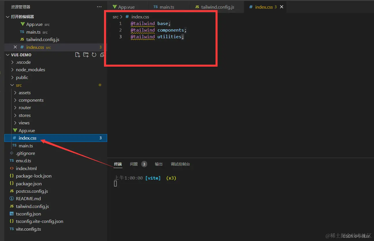
Task: Expand the stores folder
Action: point(15,115)
